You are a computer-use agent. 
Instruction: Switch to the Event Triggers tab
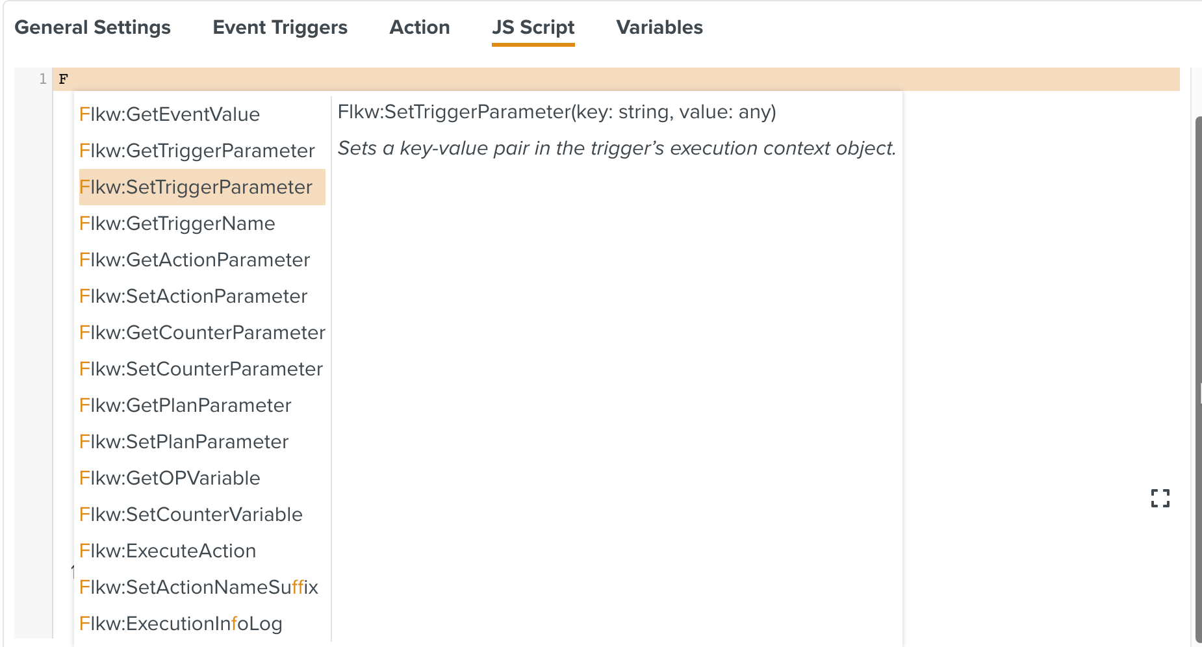coord(280,27)
